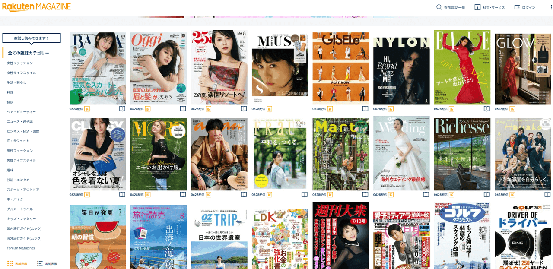Click the book preview icon under Mart
Screen dimensions: 553x269
coord(365,195)
